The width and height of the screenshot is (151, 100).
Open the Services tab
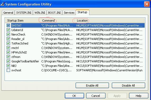(x=69, y=13)
